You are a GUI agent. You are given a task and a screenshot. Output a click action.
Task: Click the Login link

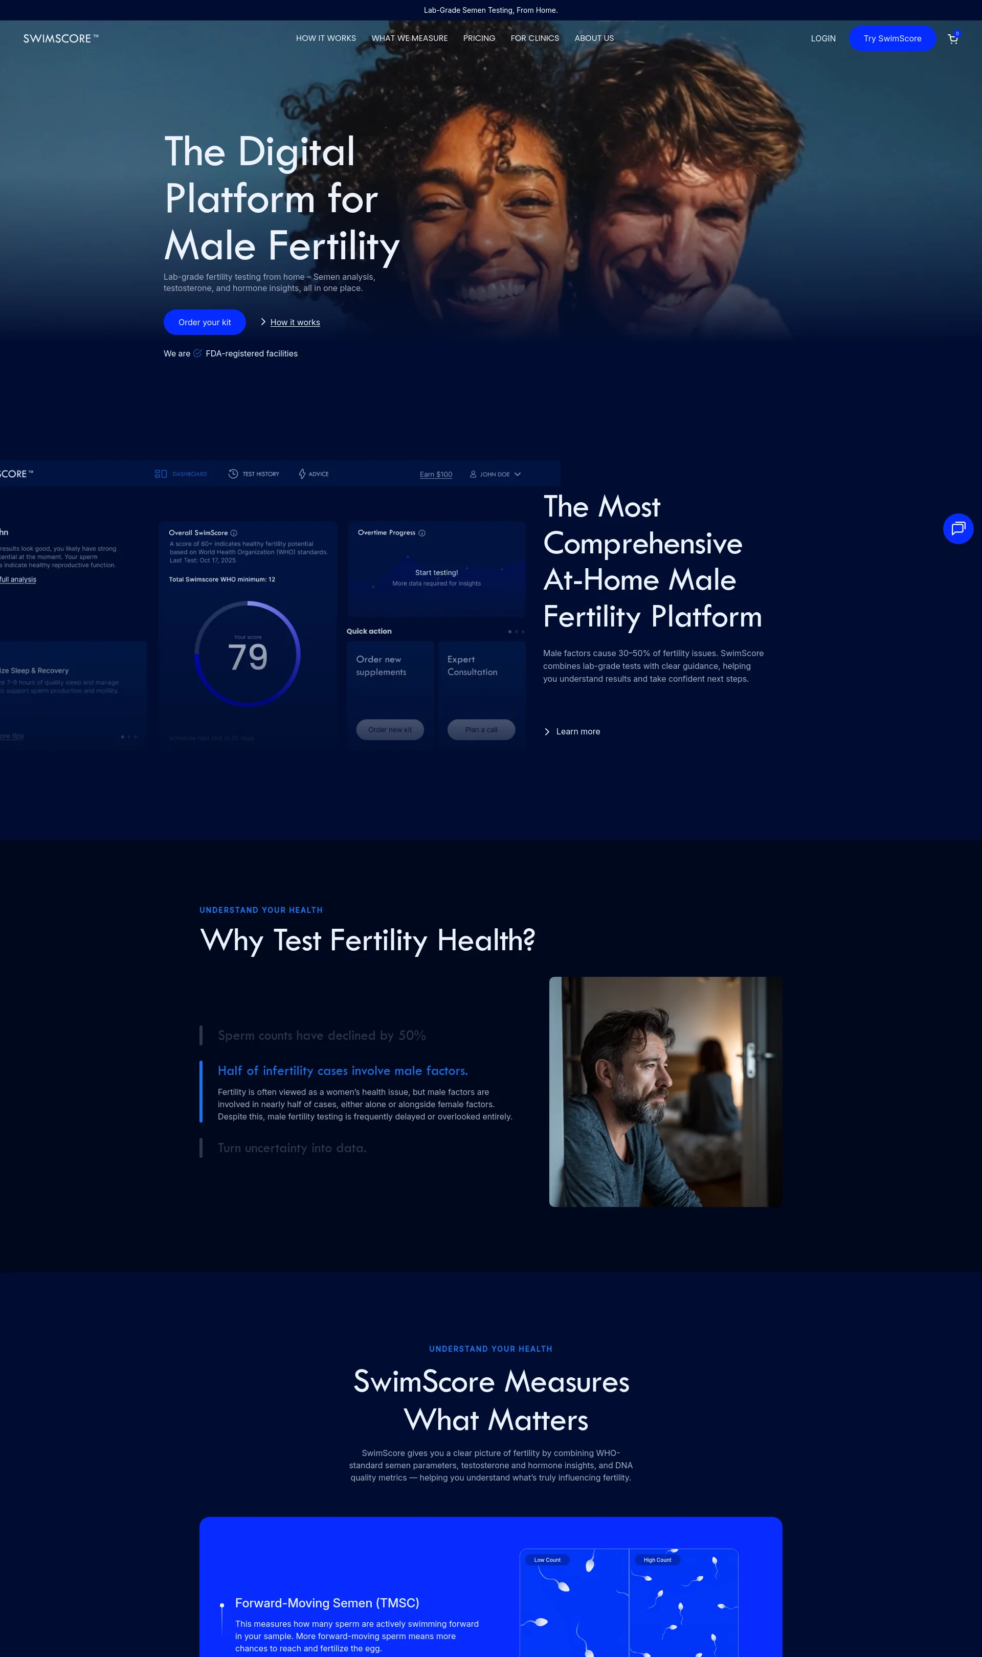click(823, 38)
